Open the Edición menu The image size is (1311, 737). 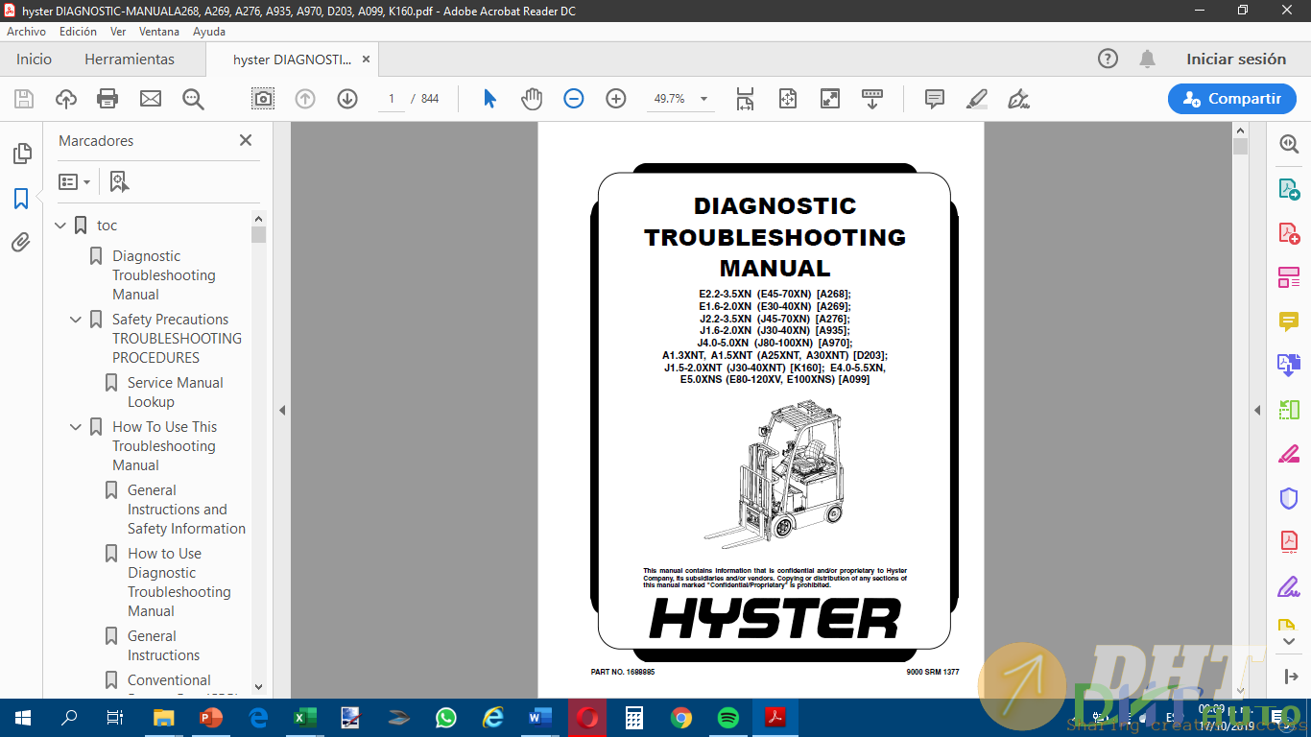click(x=78, y=32)
